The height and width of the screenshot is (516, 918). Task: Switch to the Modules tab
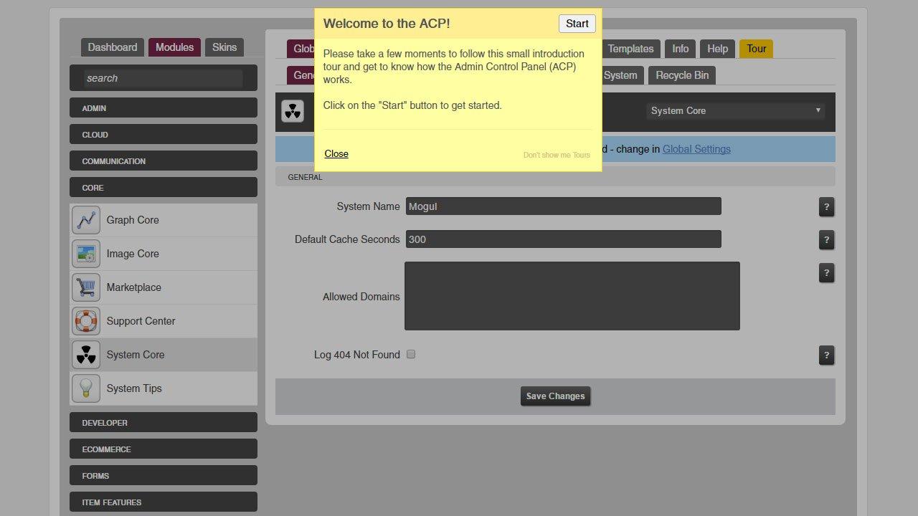[174, 47]
